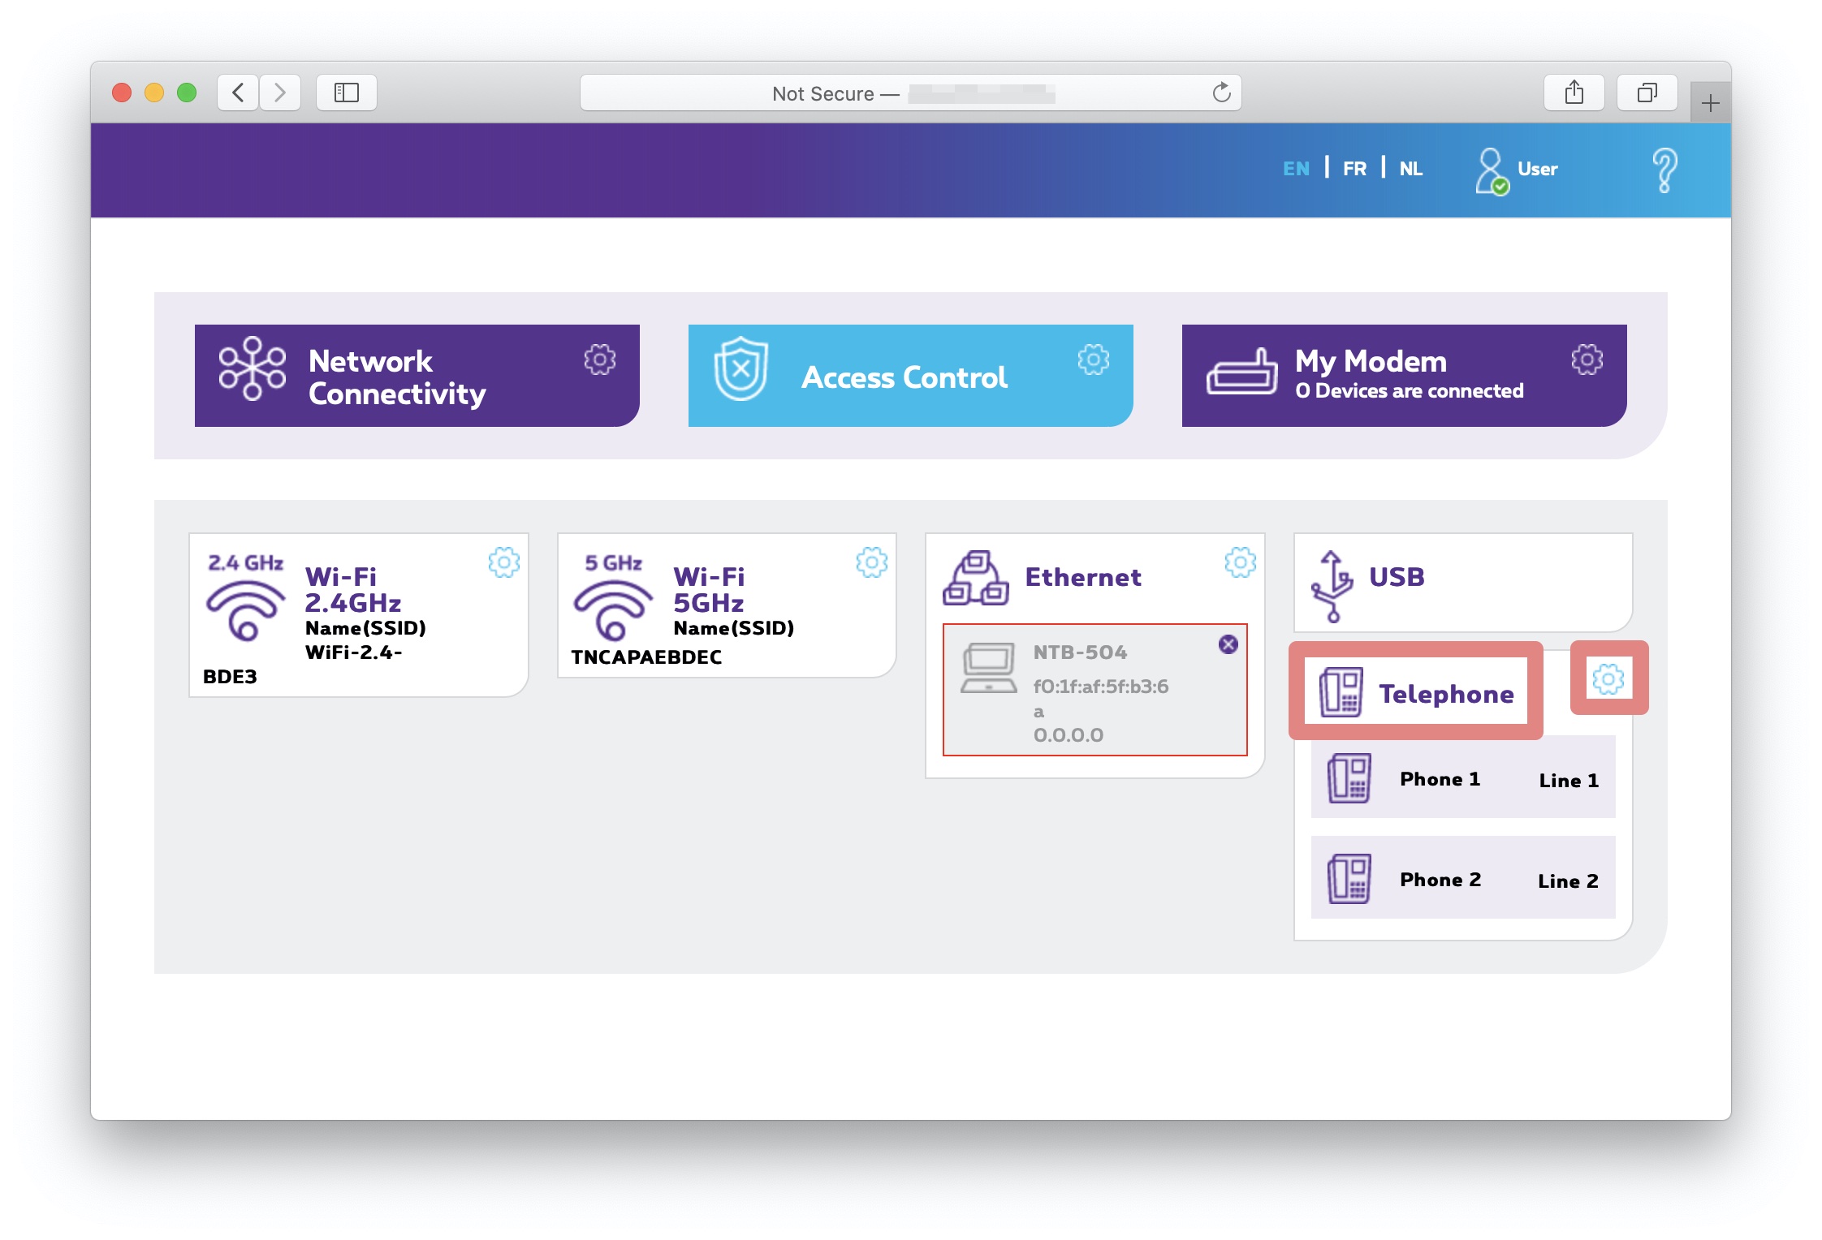Click the help question mark icon
1822x1240 pixels.
click(1661, 169)
